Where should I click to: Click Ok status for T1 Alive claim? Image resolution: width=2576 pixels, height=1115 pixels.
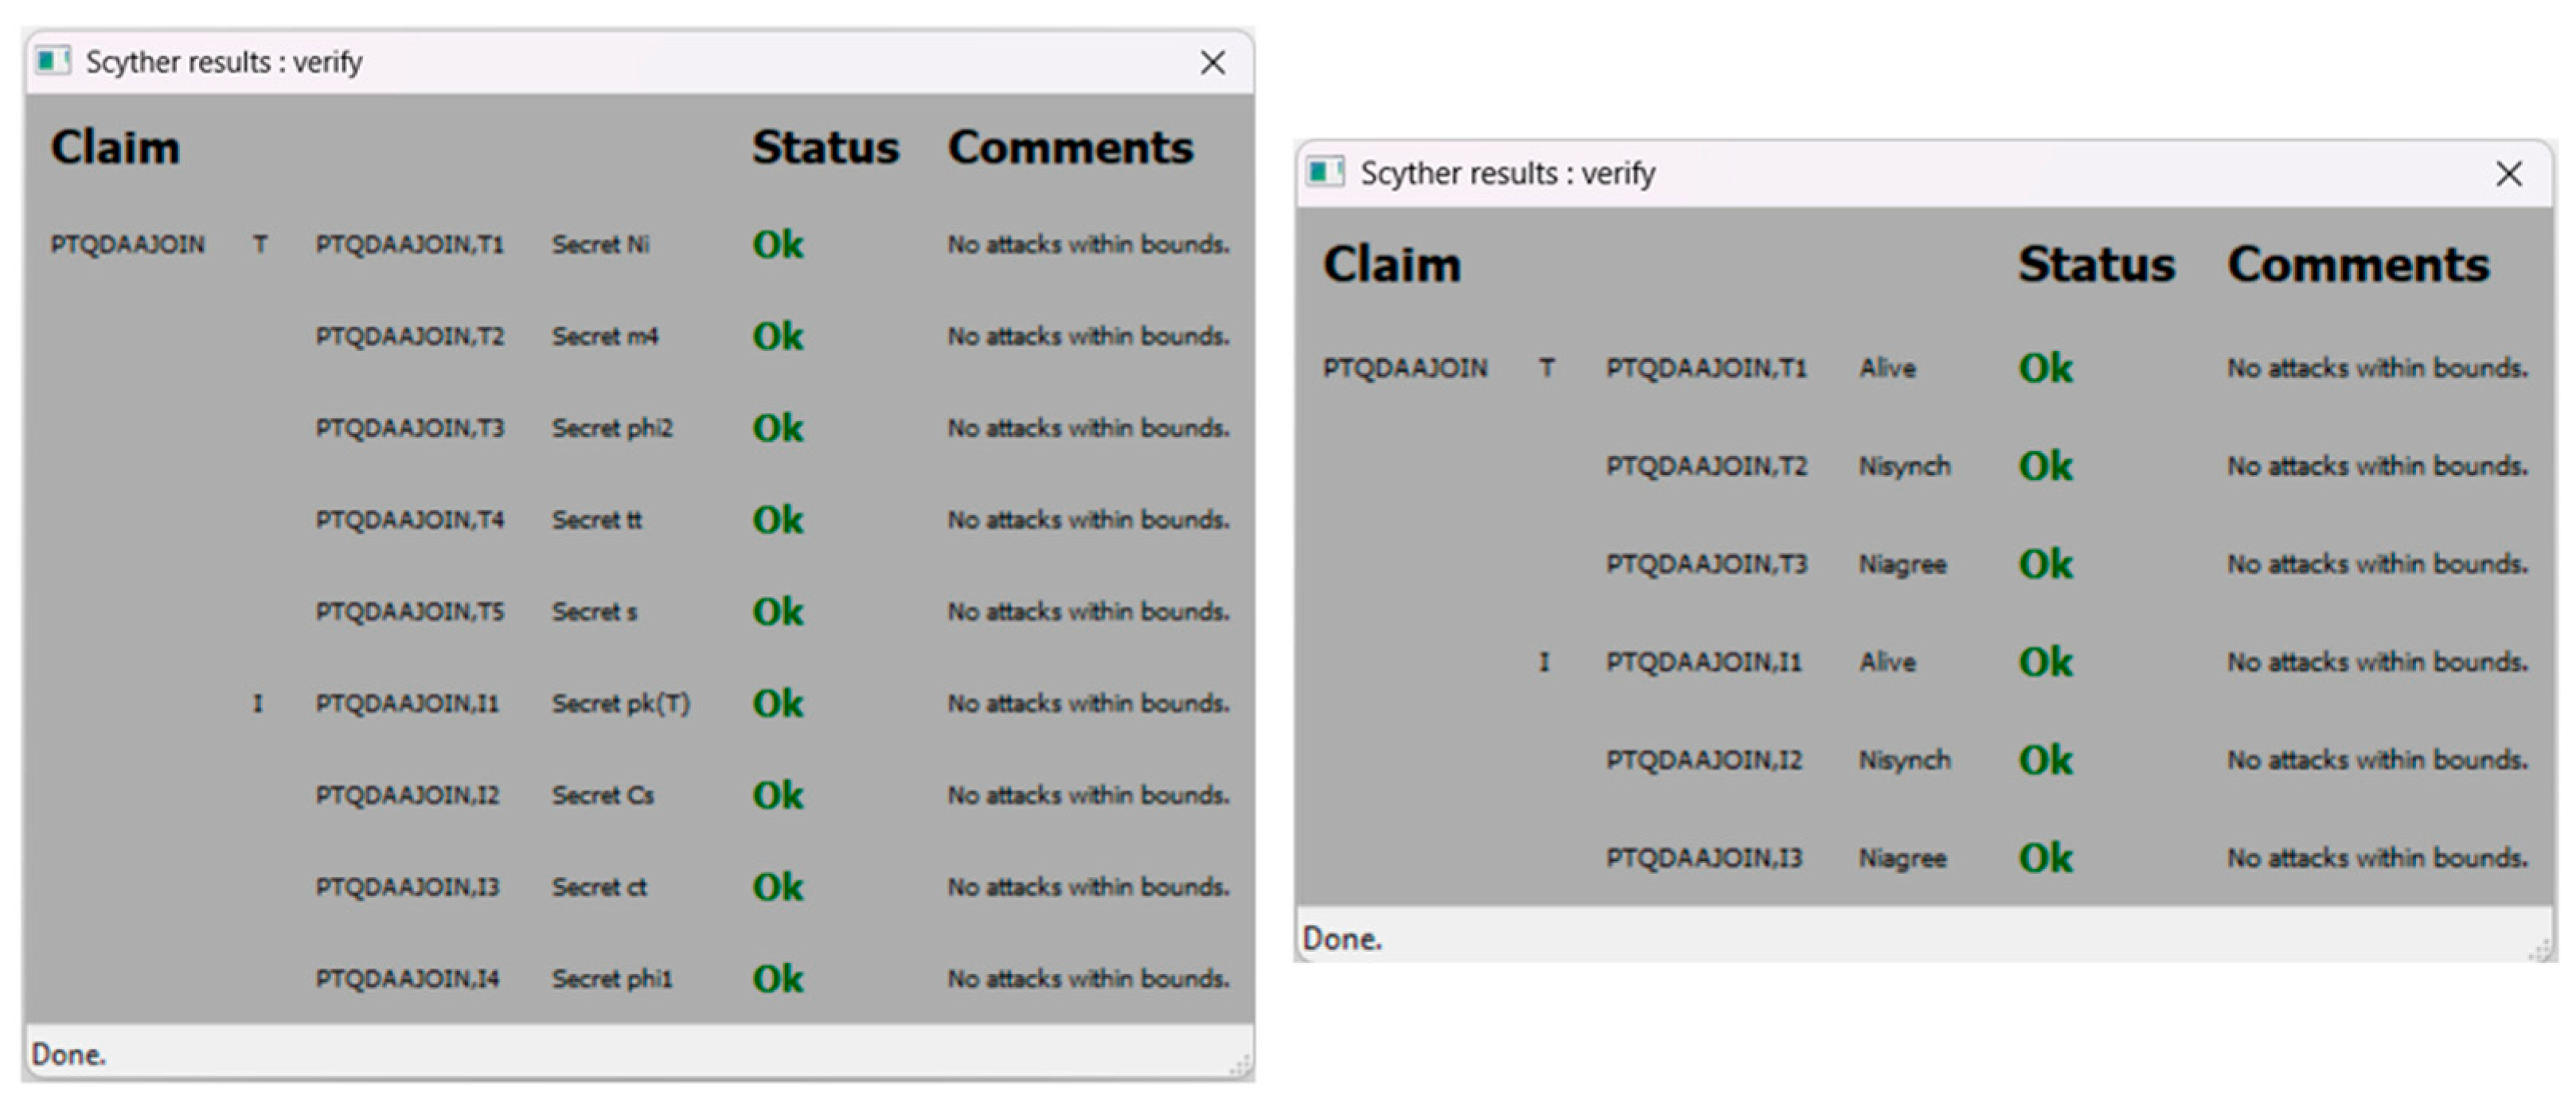[x=2045, y=368]
